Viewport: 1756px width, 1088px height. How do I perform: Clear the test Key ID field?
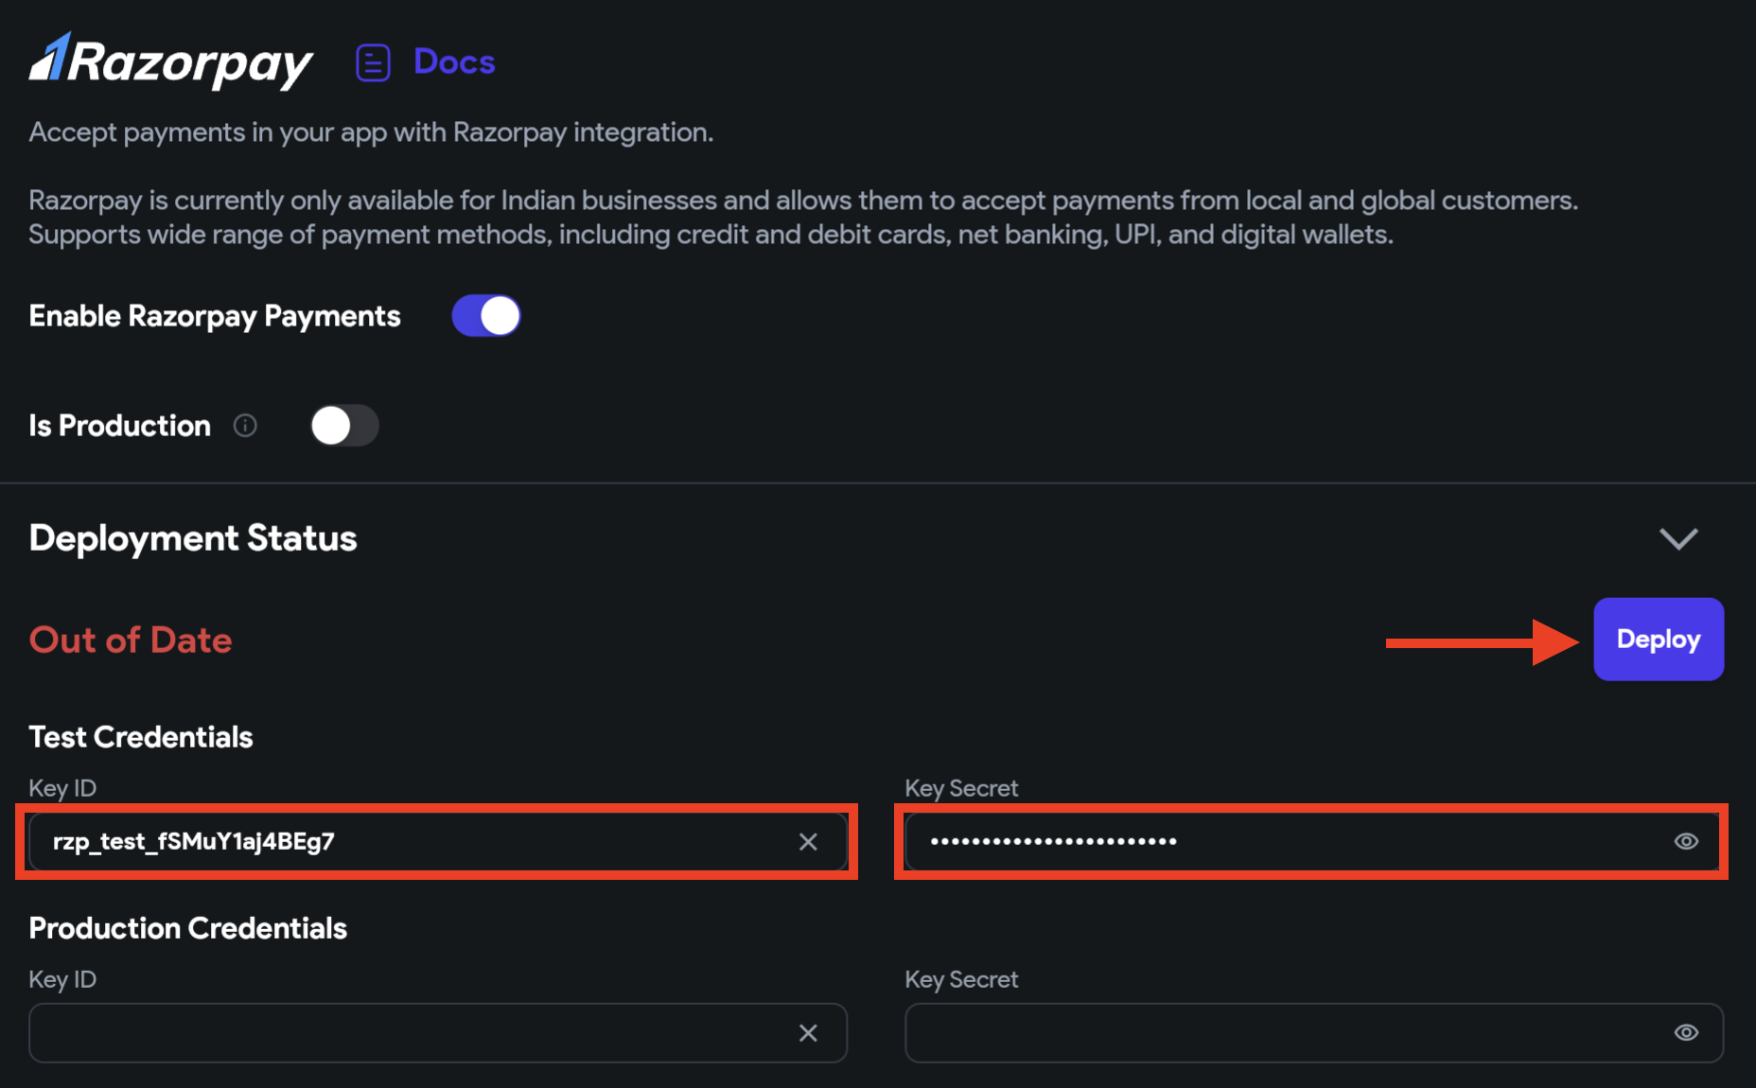tap(808, 842)
